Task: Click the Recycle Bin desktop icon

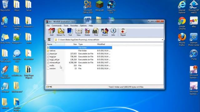Action: coord(5,6)
